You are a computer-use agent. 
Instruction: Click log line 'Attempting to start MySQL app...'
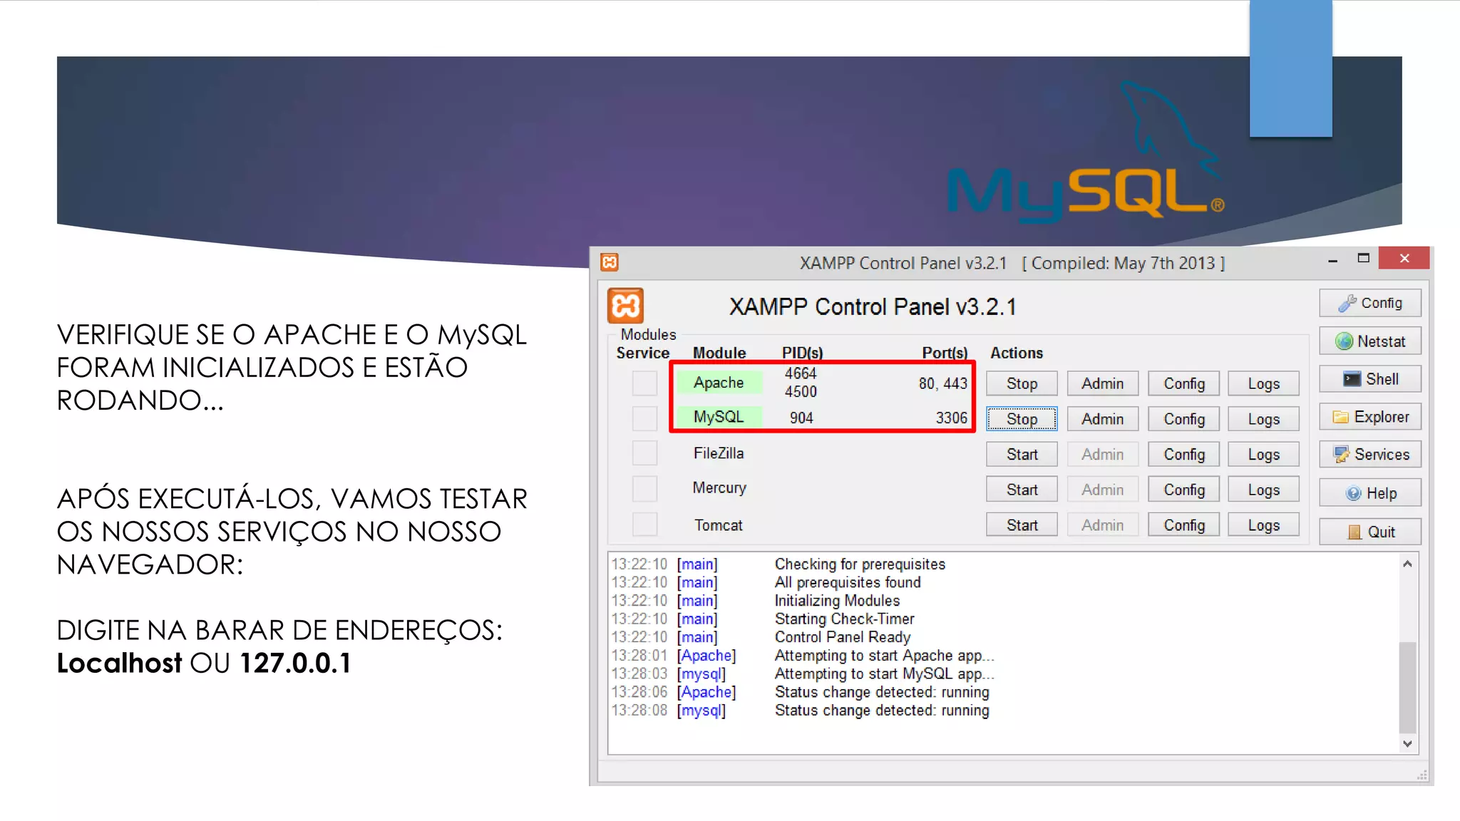[884, 673]
